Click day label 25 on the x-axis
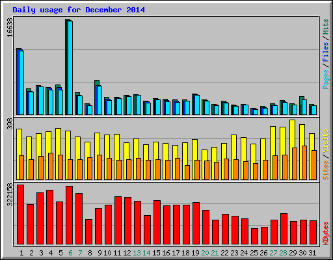Screen dimensions: 333x260 (254, 253)
